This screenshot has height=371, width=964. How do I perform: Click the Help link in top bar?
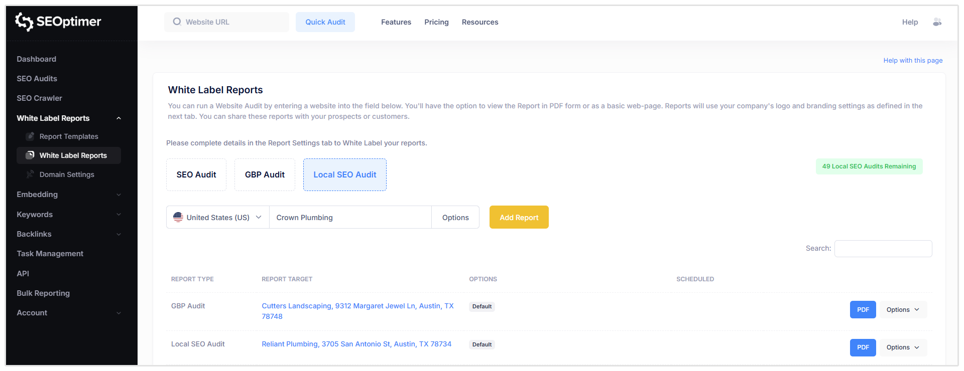click(910, 22)
